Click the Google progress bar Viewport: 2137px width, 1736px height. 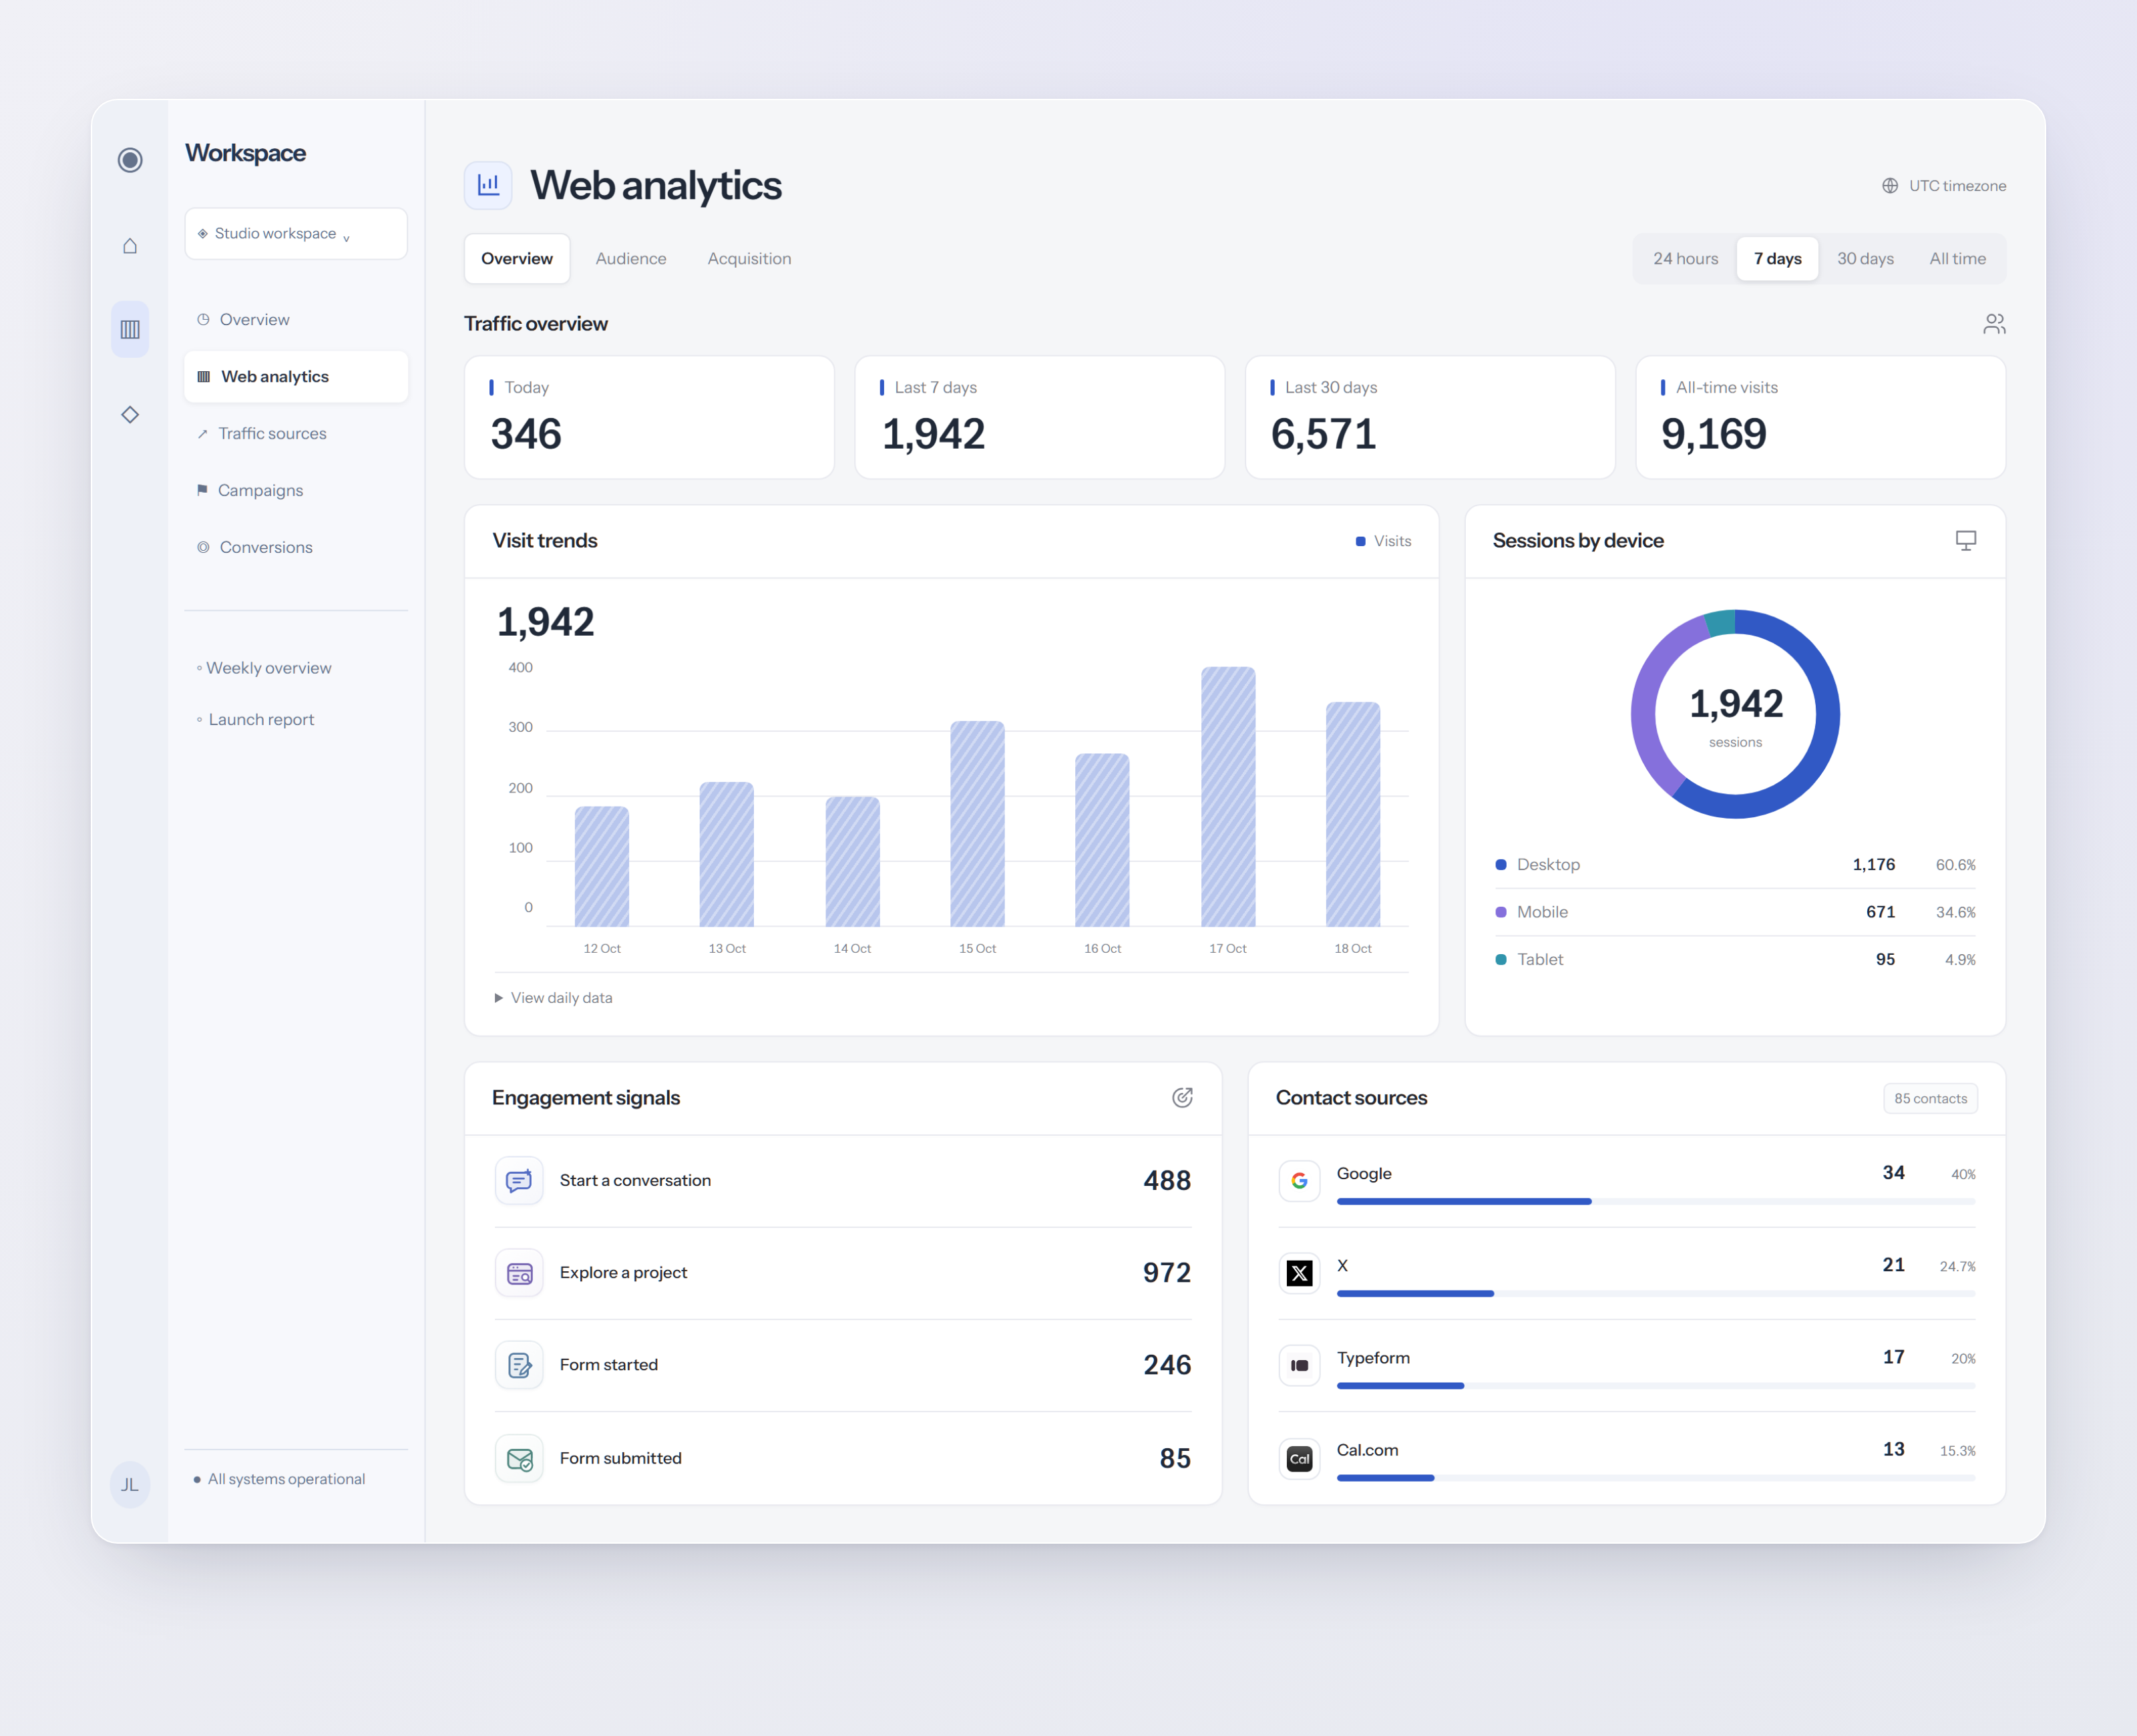tap(1656, 1202)
